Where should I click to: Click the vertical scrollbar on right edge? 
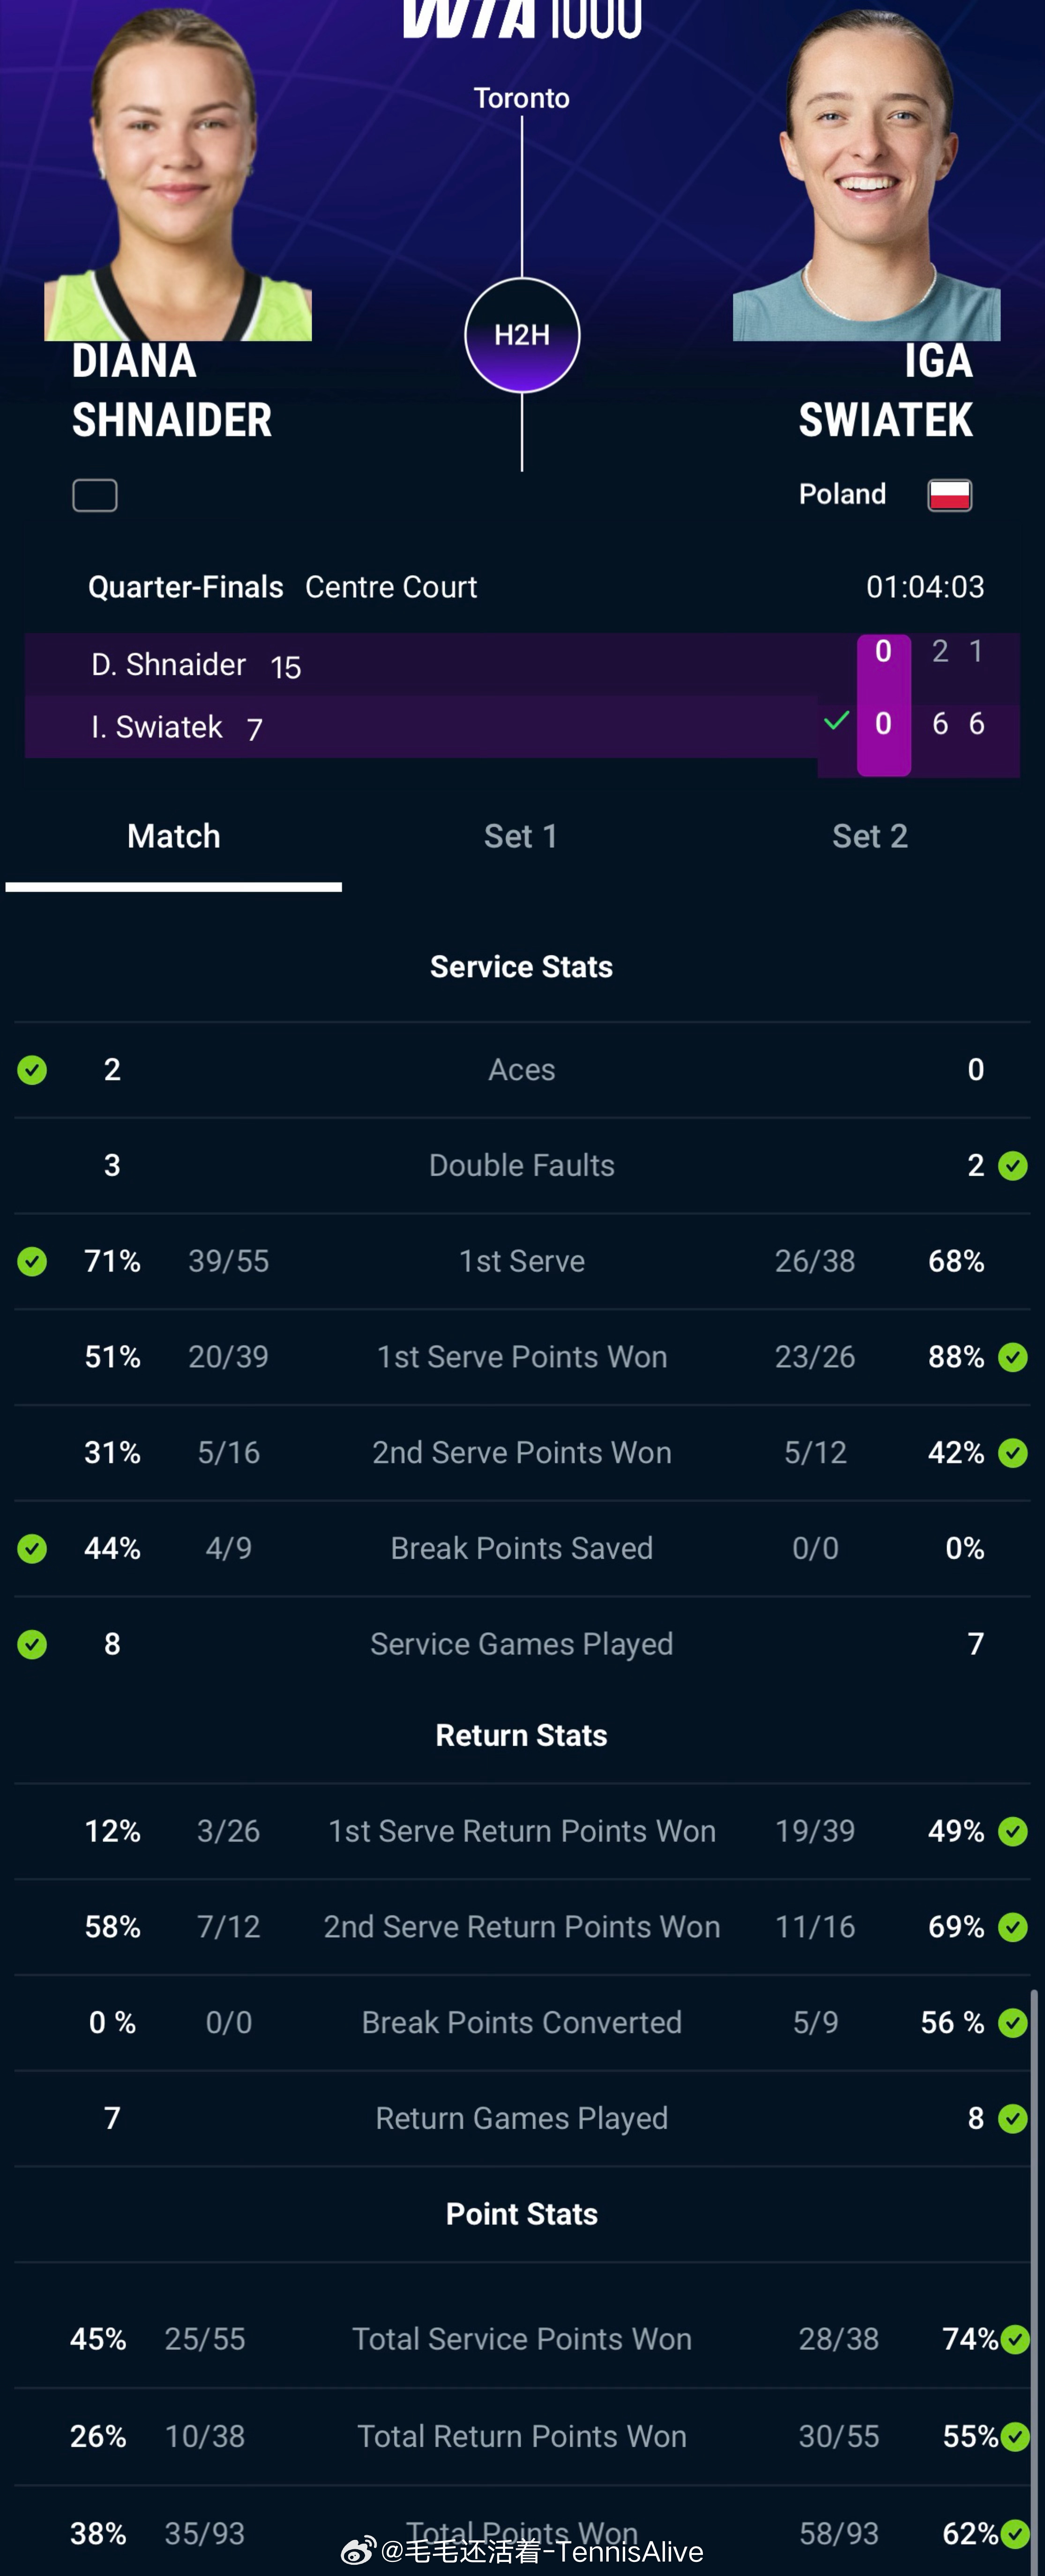1034,2280
